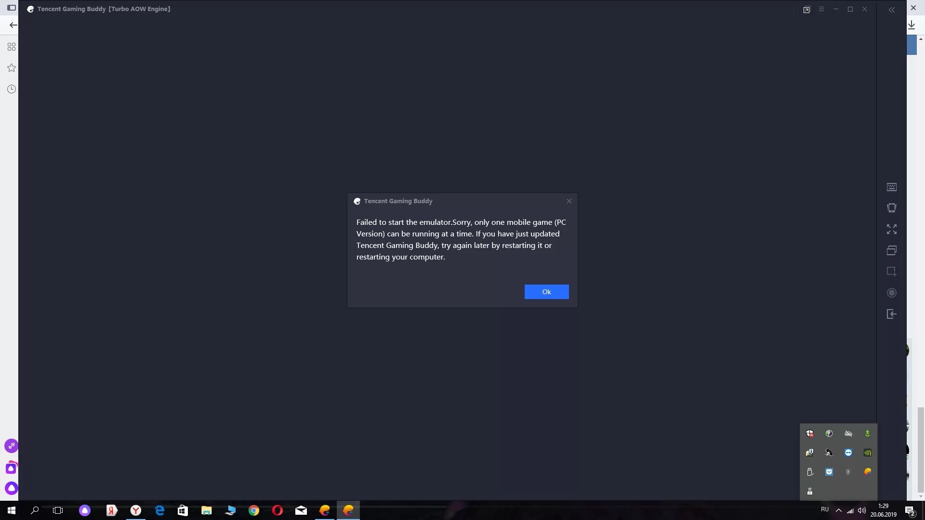The image size is (925, 520).
Task: Switch RU input language indicator
Action: 825,510
